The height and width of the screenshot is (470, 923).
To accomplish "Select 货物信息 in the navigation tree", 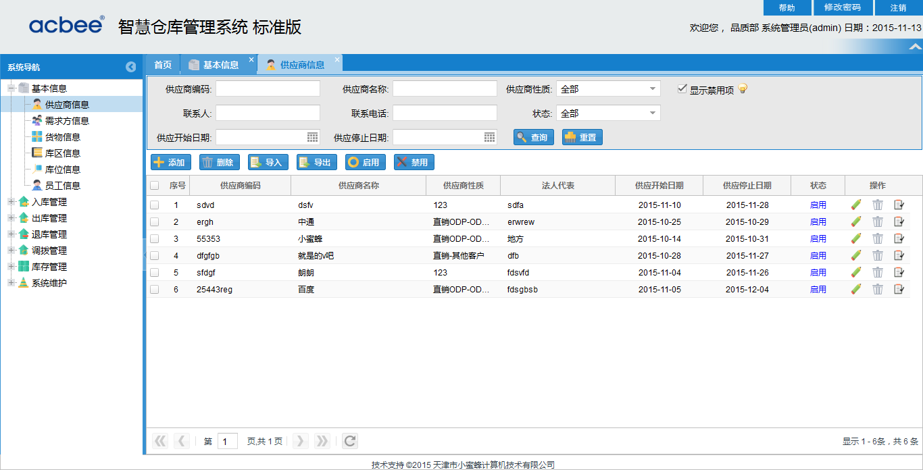I will [62, 137].
